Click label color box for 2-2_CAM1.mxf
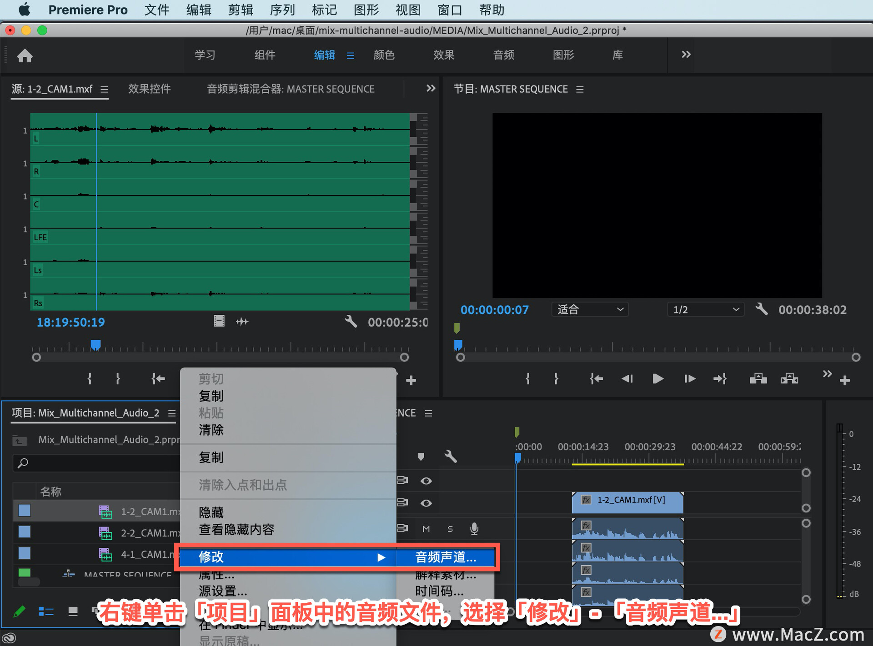Image resolution: width=873 pixels, height=646 pixels. [x=25, y=532]
